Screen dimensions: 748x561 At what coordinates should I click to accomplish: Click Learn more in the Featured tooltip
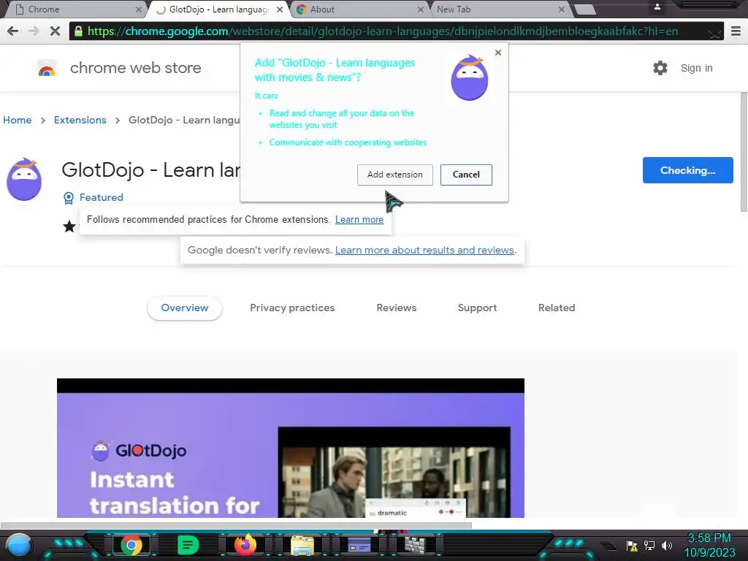pos(359,219)
